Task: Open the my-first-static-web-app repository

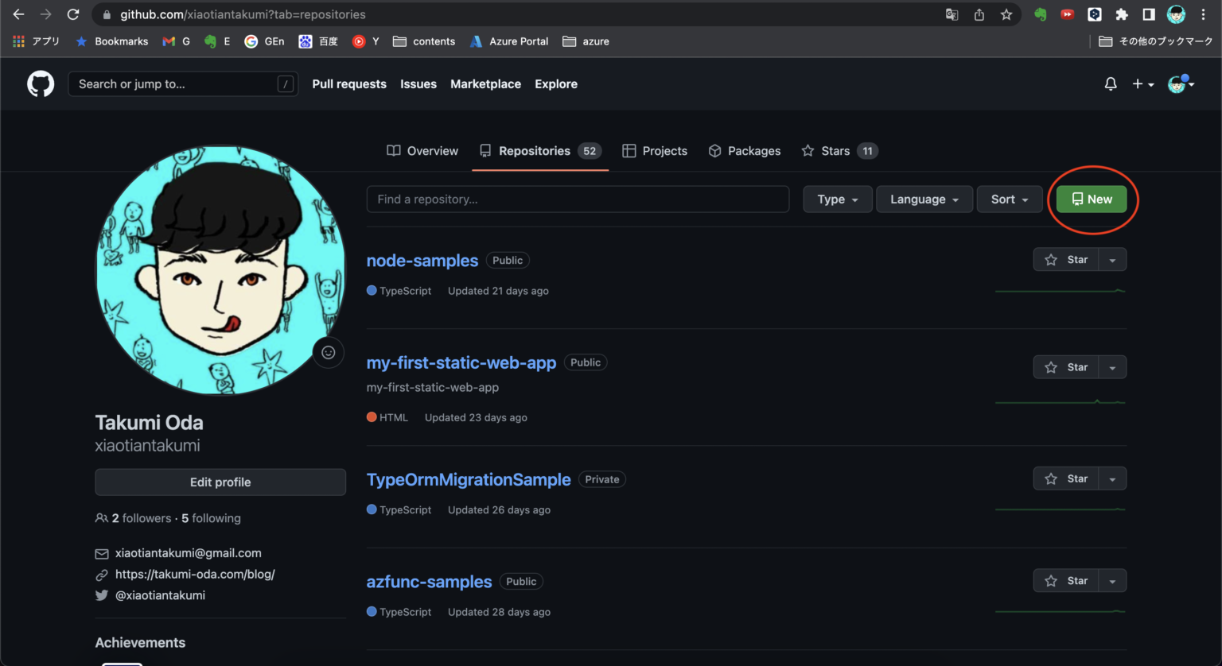Action: click(461, 362)
